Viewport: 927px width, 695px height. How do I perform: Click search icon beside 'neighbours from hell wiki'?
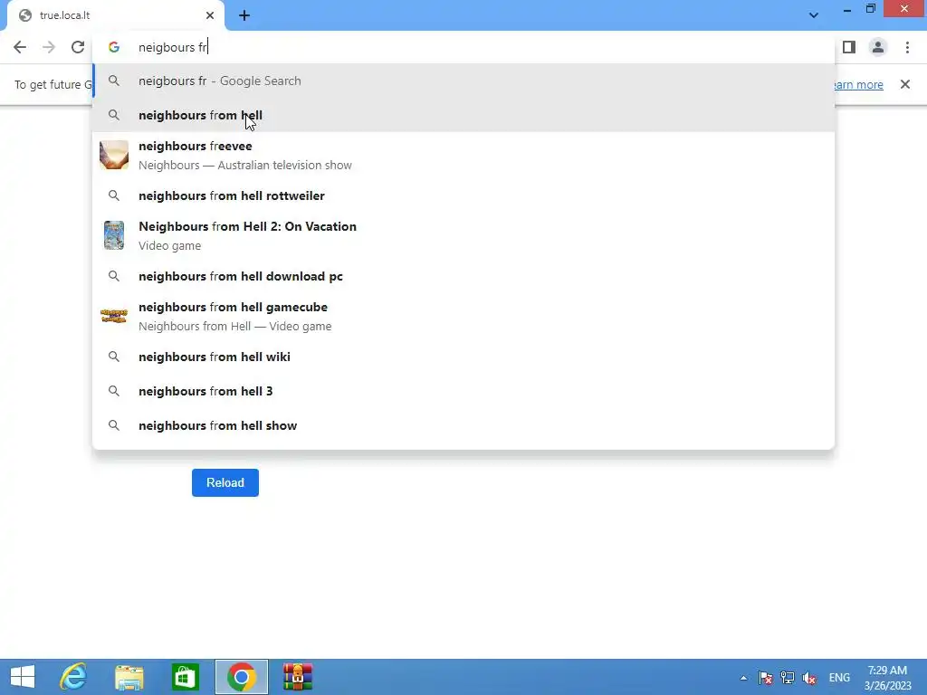tap(114, 357)
